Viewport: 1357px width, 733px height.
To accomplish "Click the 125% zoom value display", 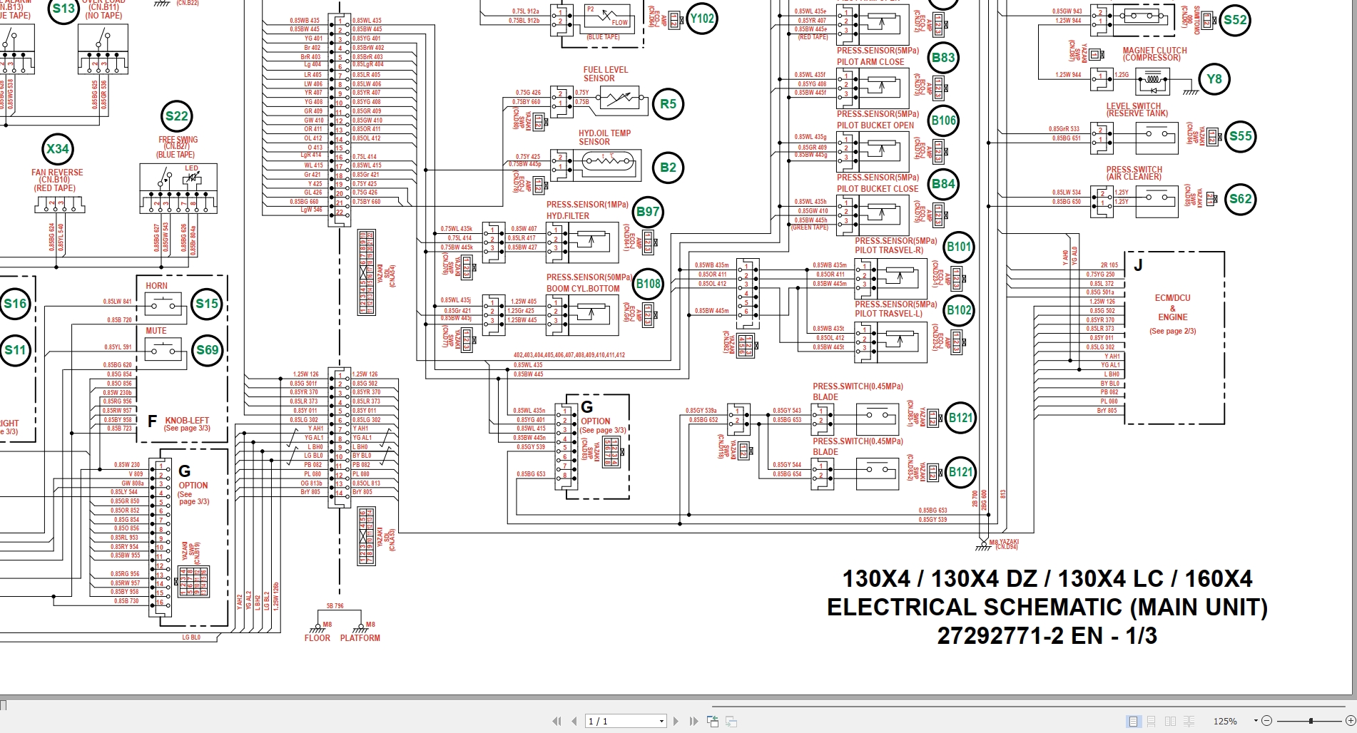I will [1224, 721].
